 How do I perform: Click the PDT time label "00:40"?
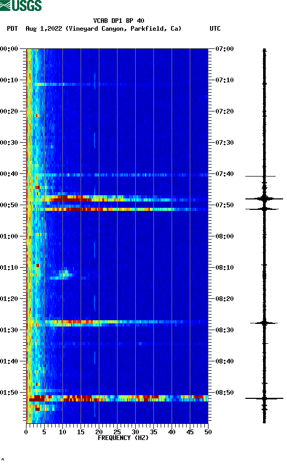coord(9,174)
